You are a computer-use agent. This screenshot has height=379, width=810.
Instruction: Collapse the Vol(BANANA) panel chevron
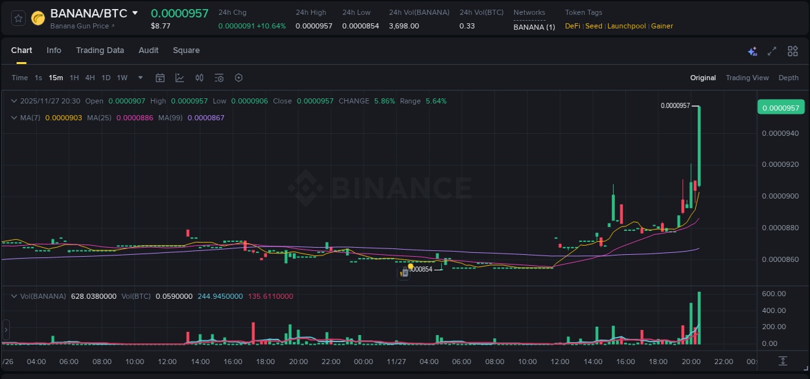[14, 296]
